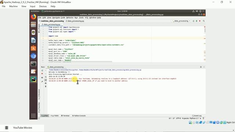Open the Favorites side panel
235x132 pixels.
(39, 107)
